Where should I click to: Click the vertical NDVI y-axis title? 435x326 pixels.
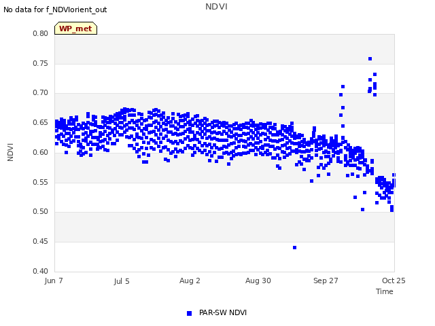10,152
